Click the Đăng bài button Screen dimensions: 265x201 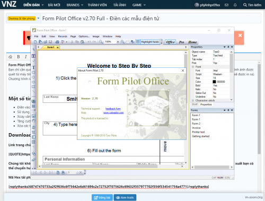pyautogui.click(x=102, y=197)
